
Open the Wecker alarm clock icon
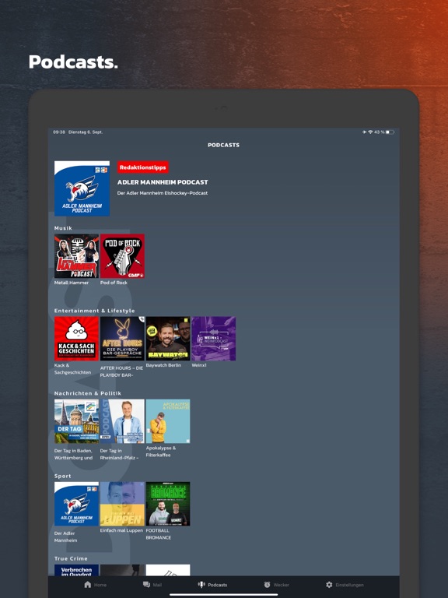pos(267,585)
